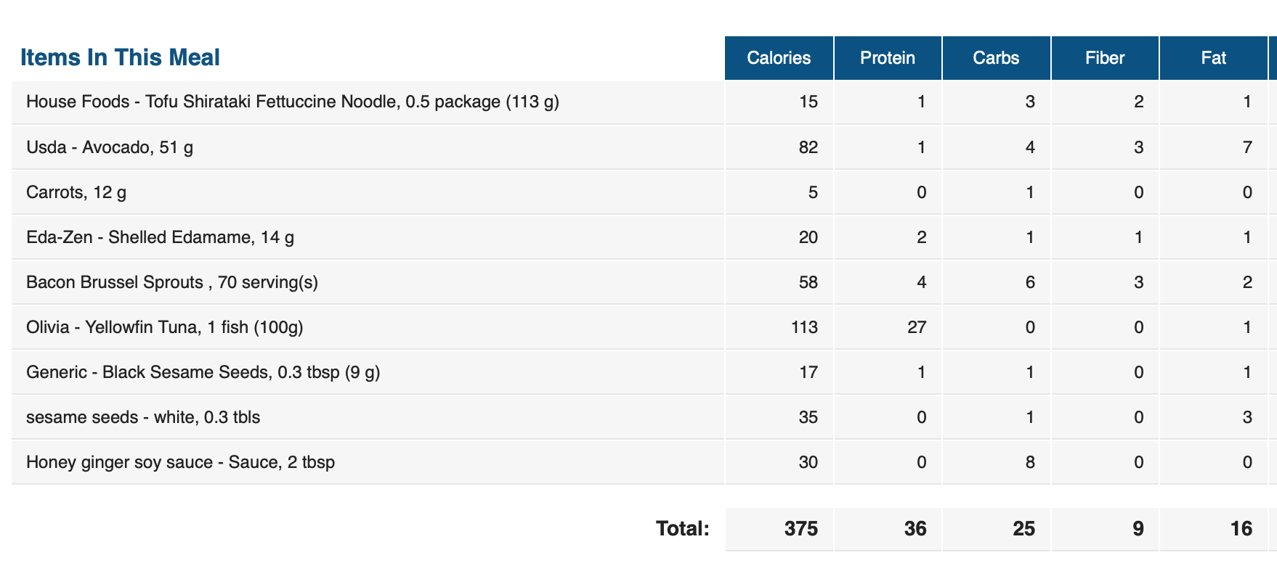
Task: Click Generic Black Sesame Seeds item
Action: [x=203, y=372]
